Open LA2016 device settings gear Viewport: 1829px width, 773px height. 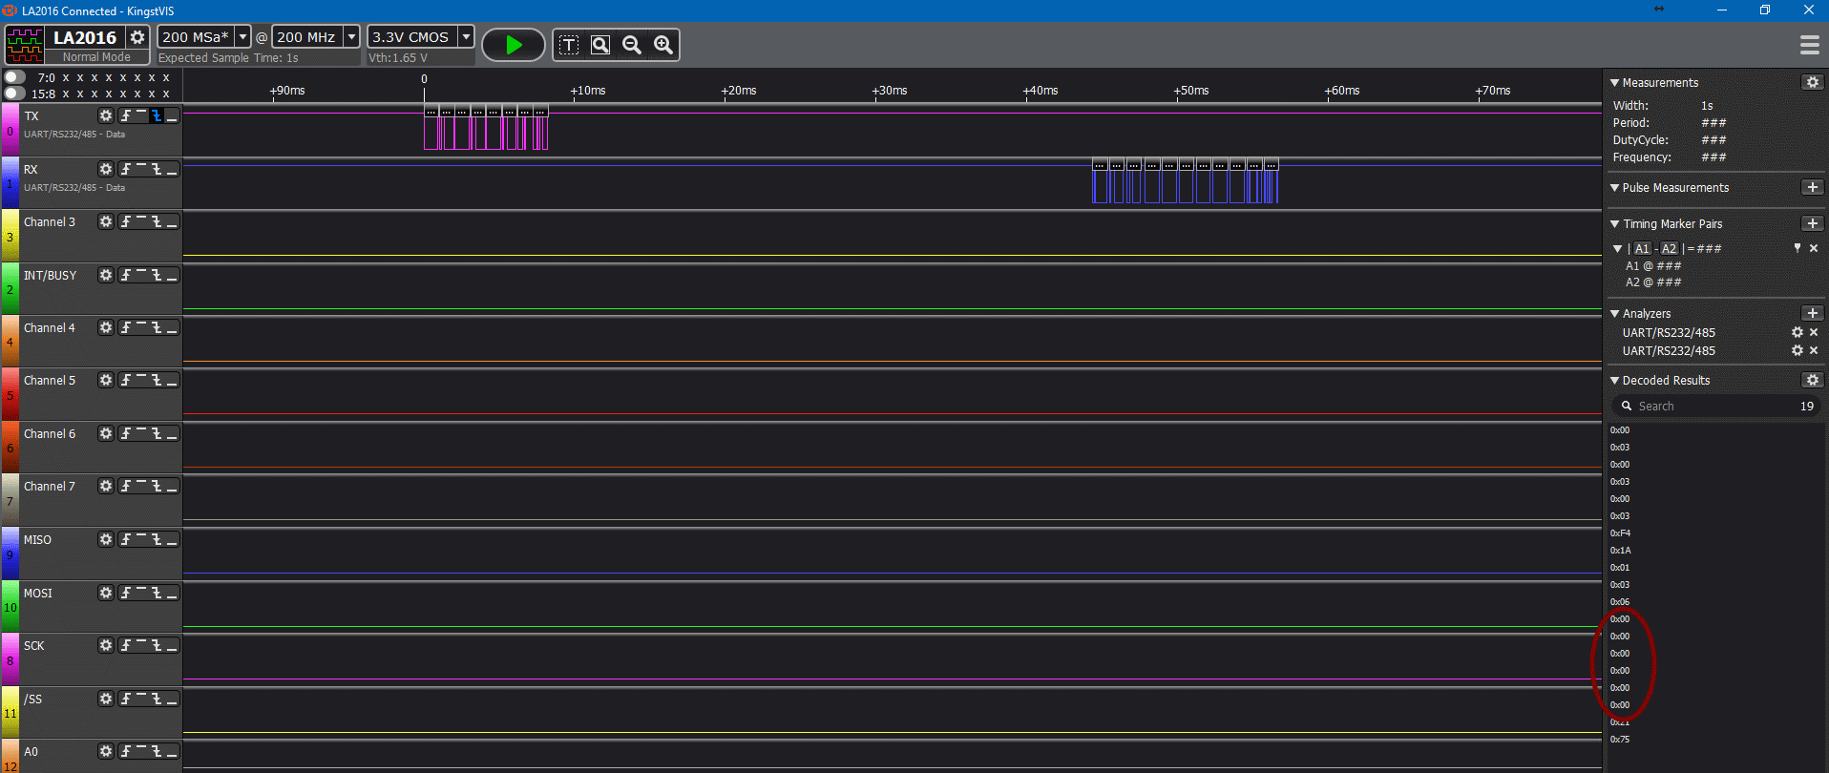(x=138, y=37)
